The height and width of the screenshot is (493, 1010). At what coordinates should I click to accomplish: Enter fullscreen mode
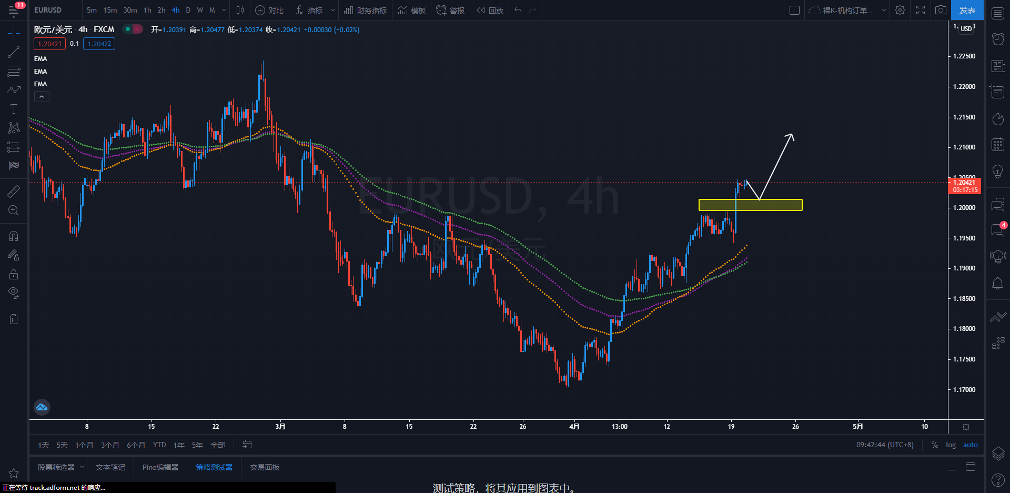coord(921,10)
